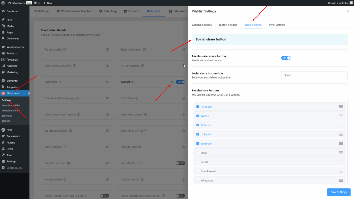Turn on Side Mini Cart toggle

click(x=180, y=163)
